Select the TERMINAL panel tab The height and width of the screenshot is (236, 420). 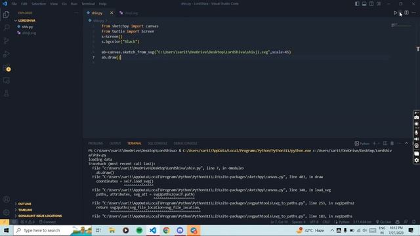[134, 144]
